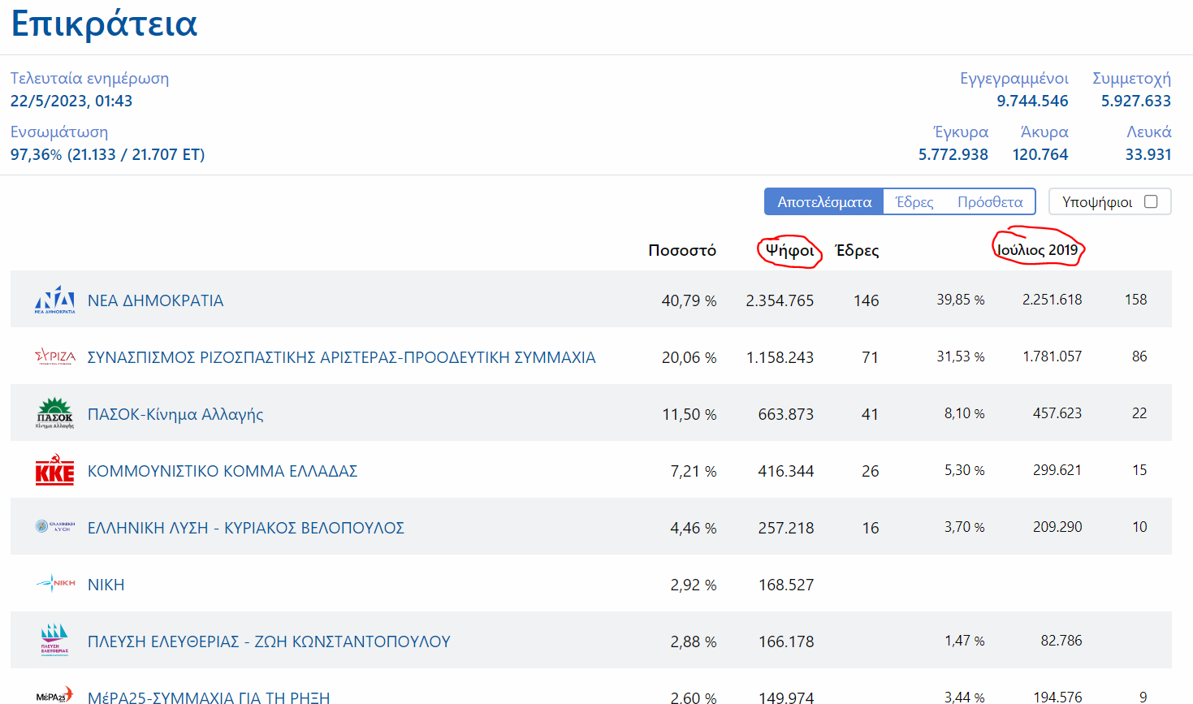Click the Elliniki Lysi party logo
Viewport: 1193px width, 704px height.
coord(54,527)
